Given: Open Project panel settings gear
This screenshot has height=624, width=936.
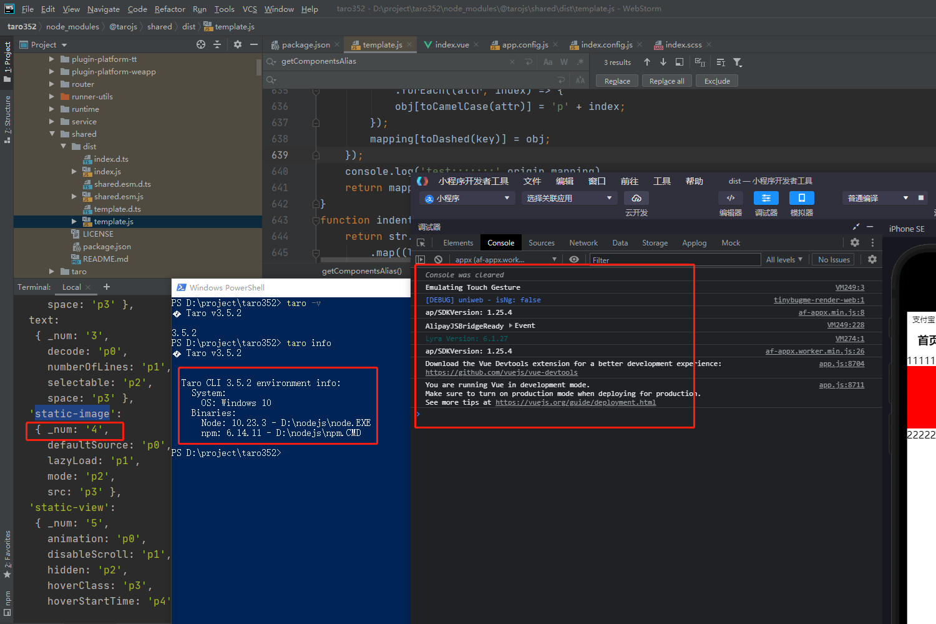Looking at the screenshot, I should coord(238,44).
